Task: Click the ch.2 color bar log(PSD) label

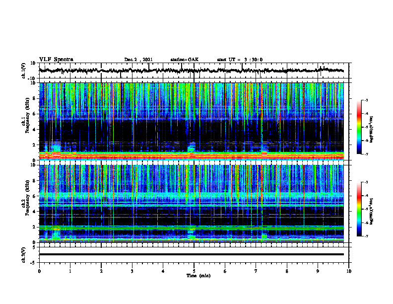Action: [x=371, y=211]
